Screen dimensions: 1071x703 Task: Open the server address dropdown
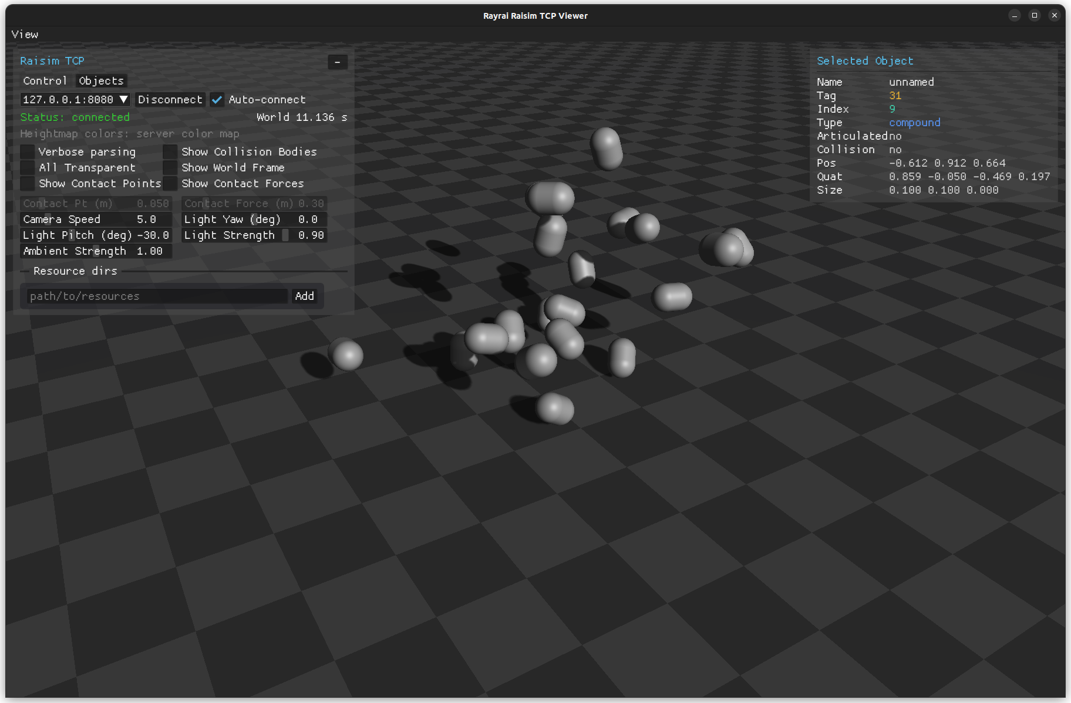123,99
